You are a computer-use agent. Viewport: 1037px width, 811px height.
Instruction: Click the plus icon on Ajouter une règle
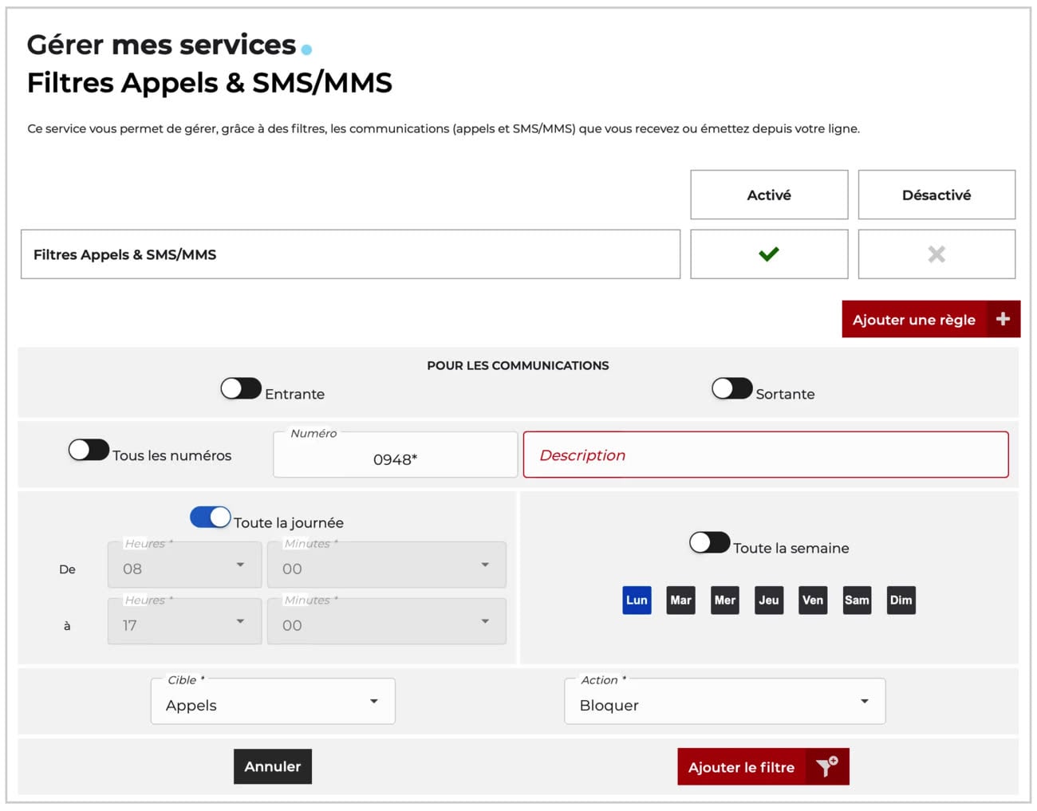point(1003,319)
